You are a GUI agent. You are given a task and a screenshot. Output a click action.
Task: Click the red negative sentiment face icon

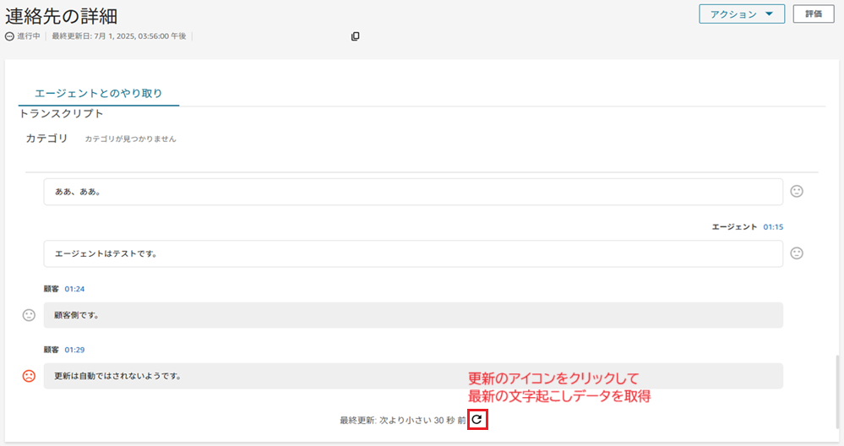point(29,376)
